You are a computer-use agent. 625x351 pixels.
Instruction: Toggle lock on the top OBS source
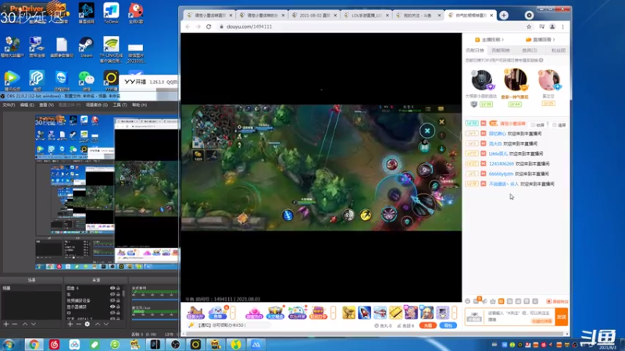[118, 288]
